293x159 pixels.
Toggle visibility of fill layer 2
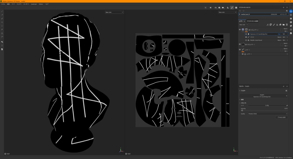pyautogui.click(x=240, y=29)
